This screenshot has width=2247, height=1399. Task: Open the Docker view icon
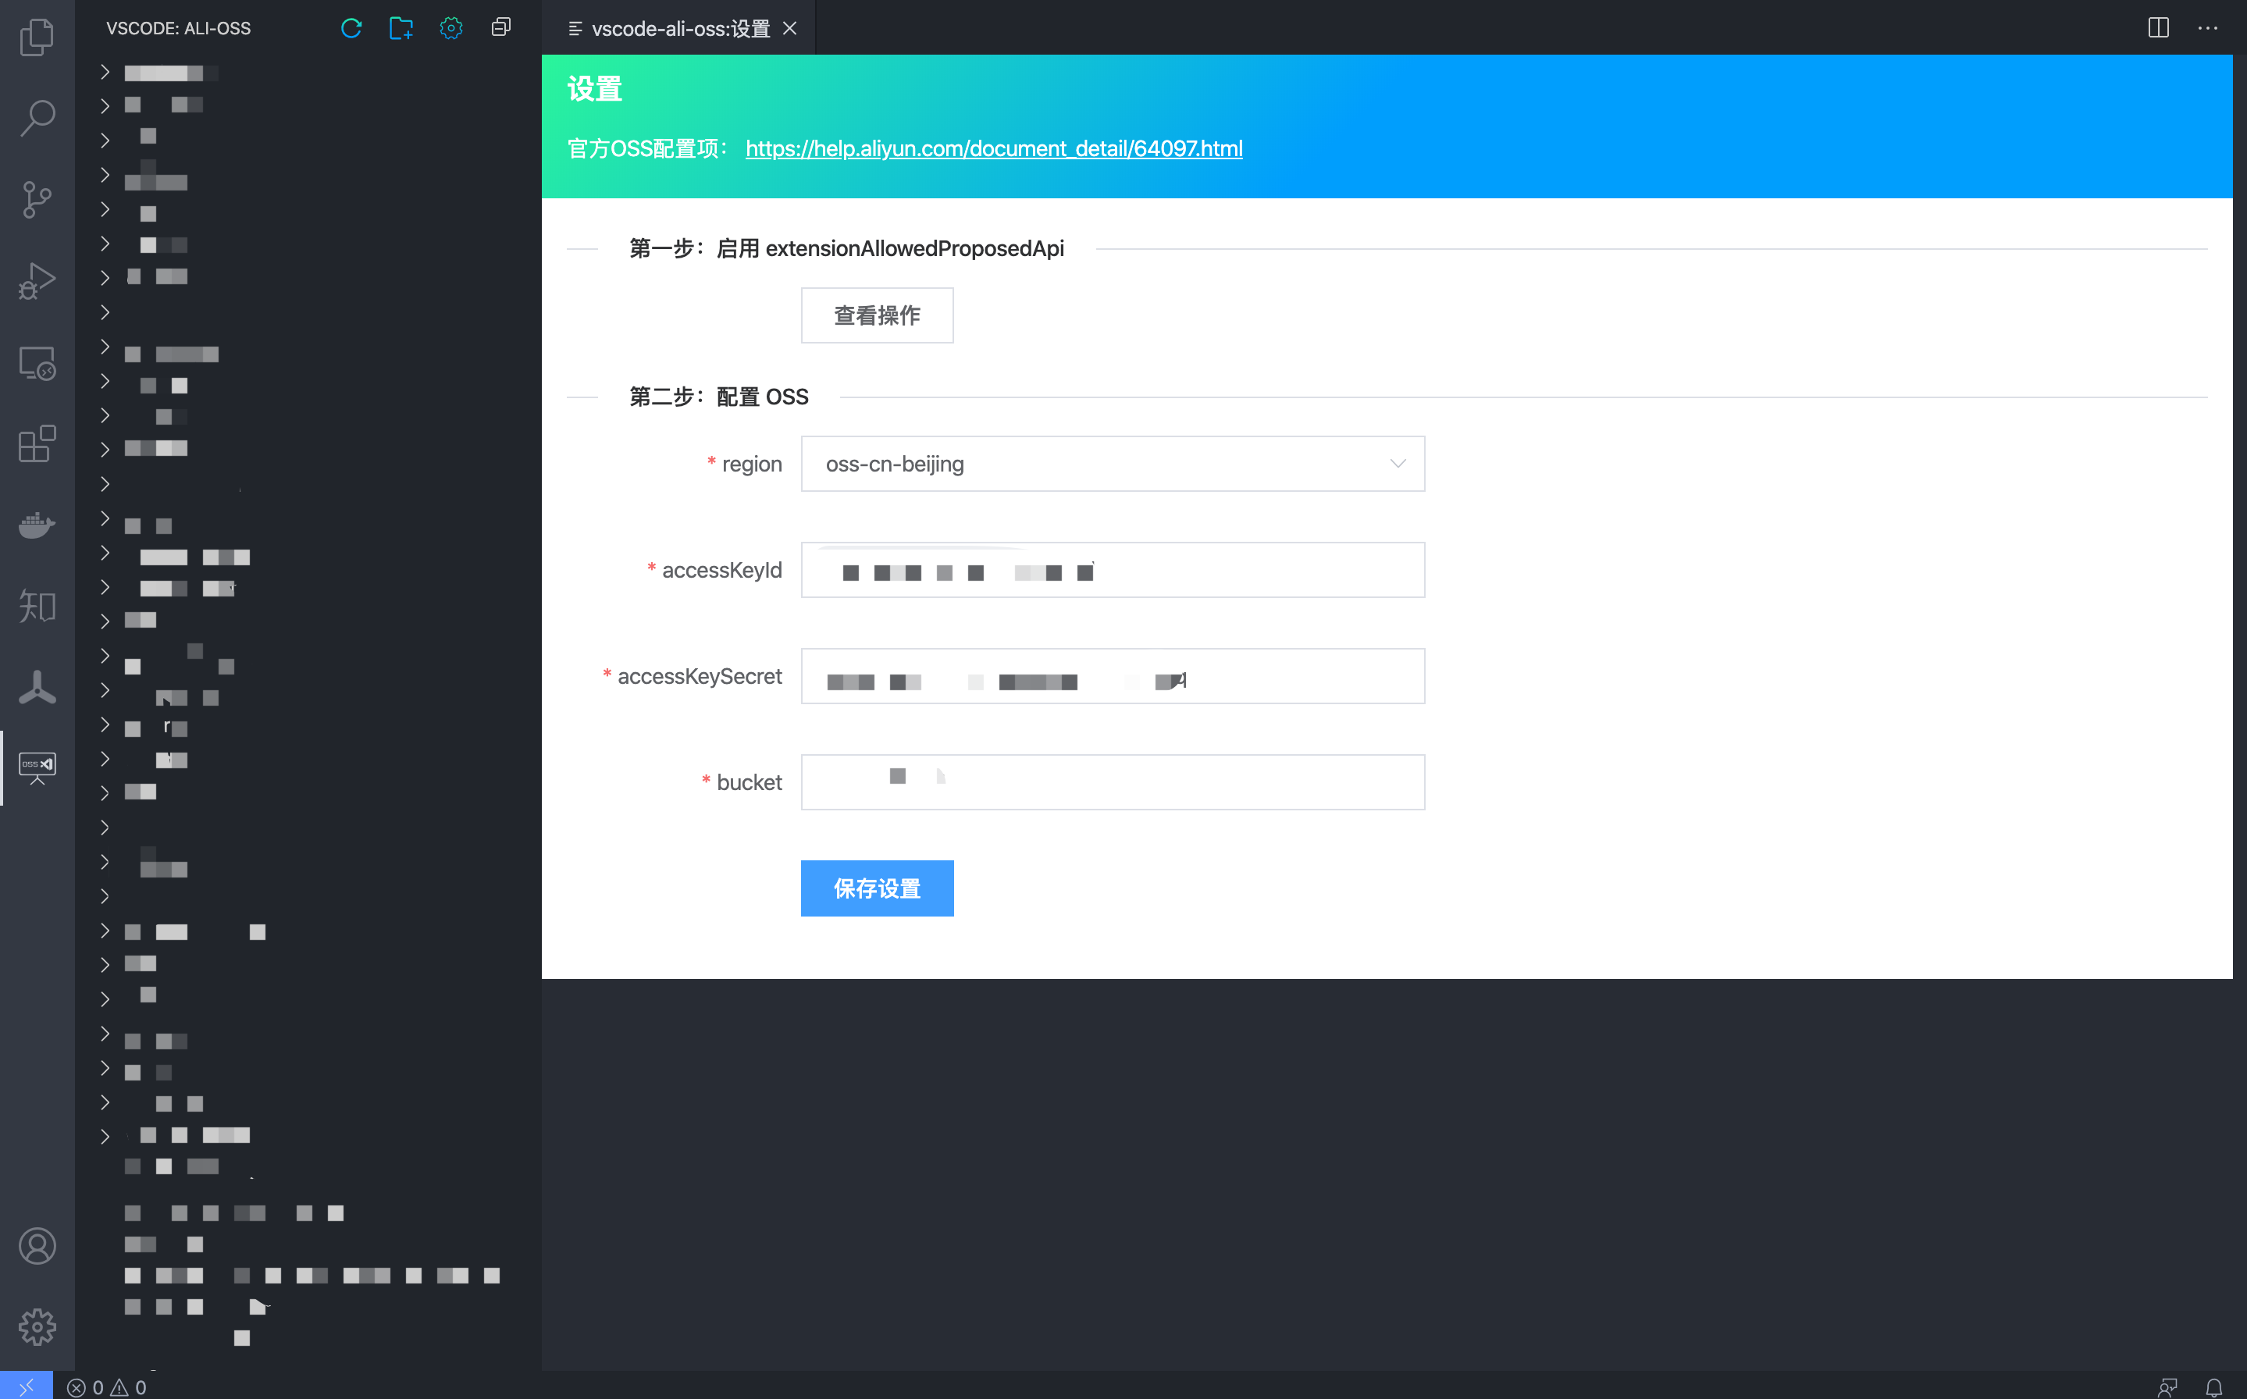tap(37, 525)
